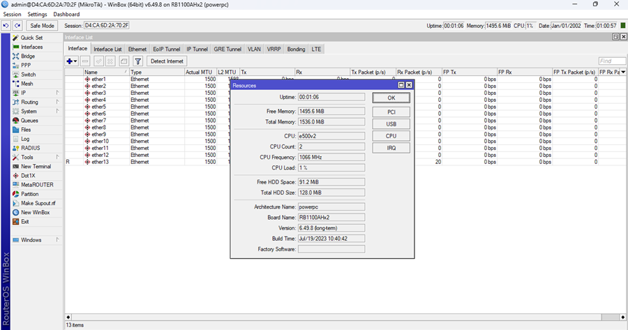Image resolution: width=628 pixels, height=330 pixels.
Task: Open PPP in the sidebar
Action: [26, 66]
